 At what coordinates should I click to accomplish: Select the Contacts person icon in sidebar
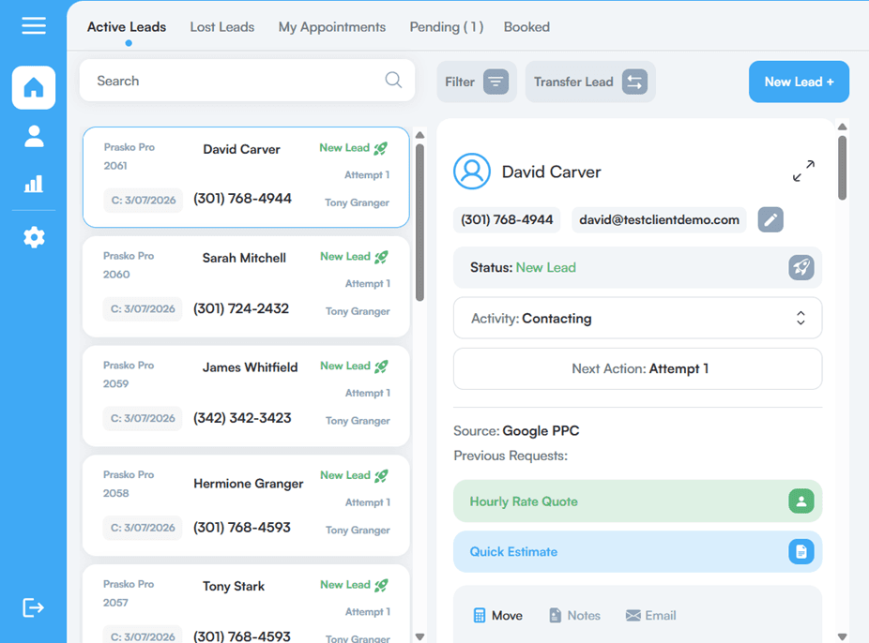tap(33, 136)
